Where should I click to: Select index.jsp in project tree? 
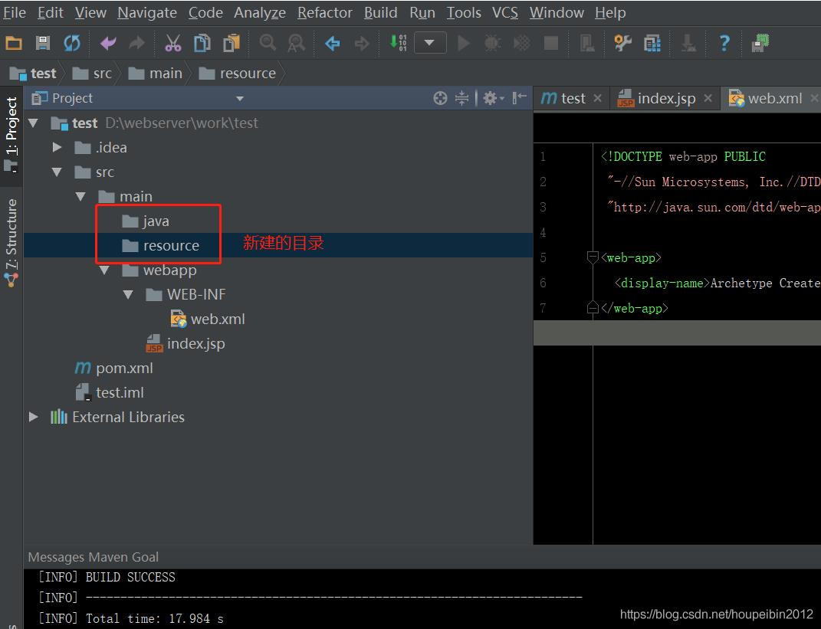tap(186, 344)
